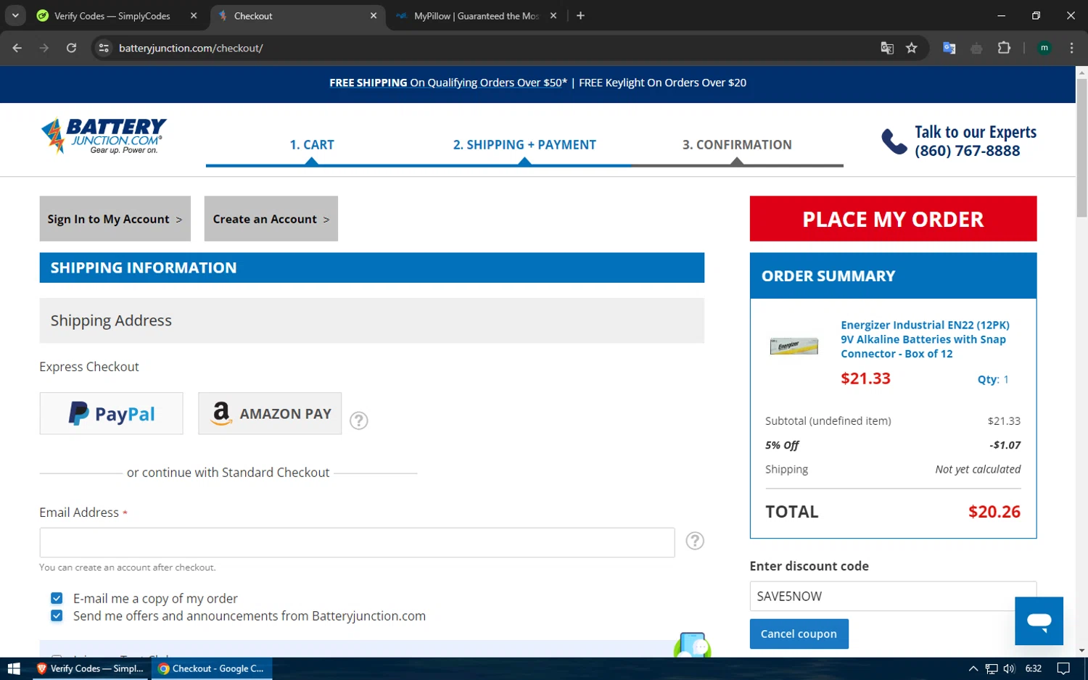Click the phone icon next to Talk to our Experts
The width and height of the screenshot is (1088, 680).
click(x=894, y=141)
